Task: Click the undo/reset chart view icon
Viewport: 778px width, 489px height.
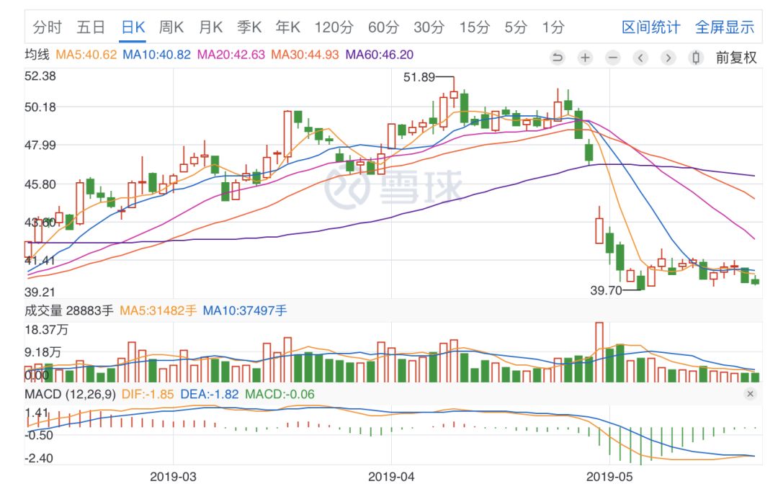Action: [x=558, y=58]
